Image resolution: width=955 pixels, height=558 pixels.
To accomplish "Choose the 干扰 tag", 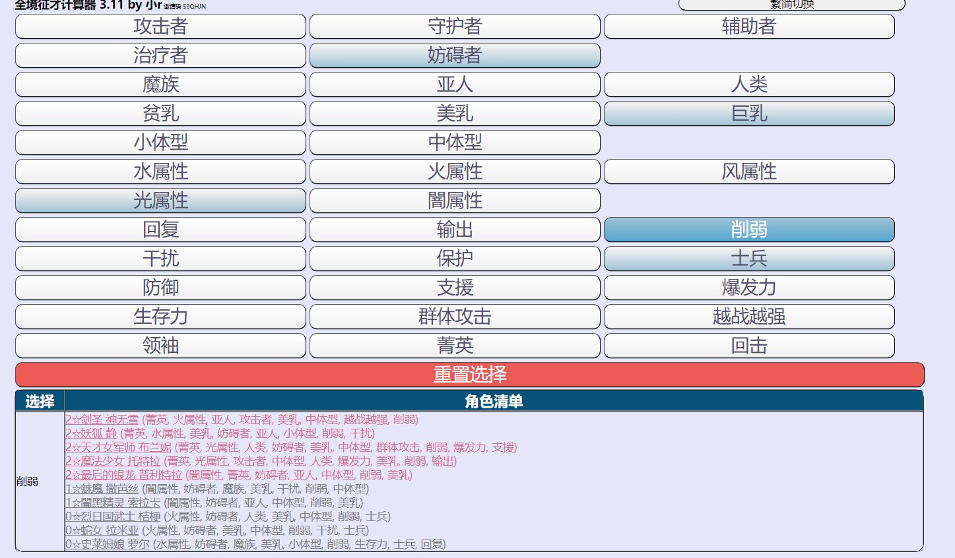I will tap(160, 259).
